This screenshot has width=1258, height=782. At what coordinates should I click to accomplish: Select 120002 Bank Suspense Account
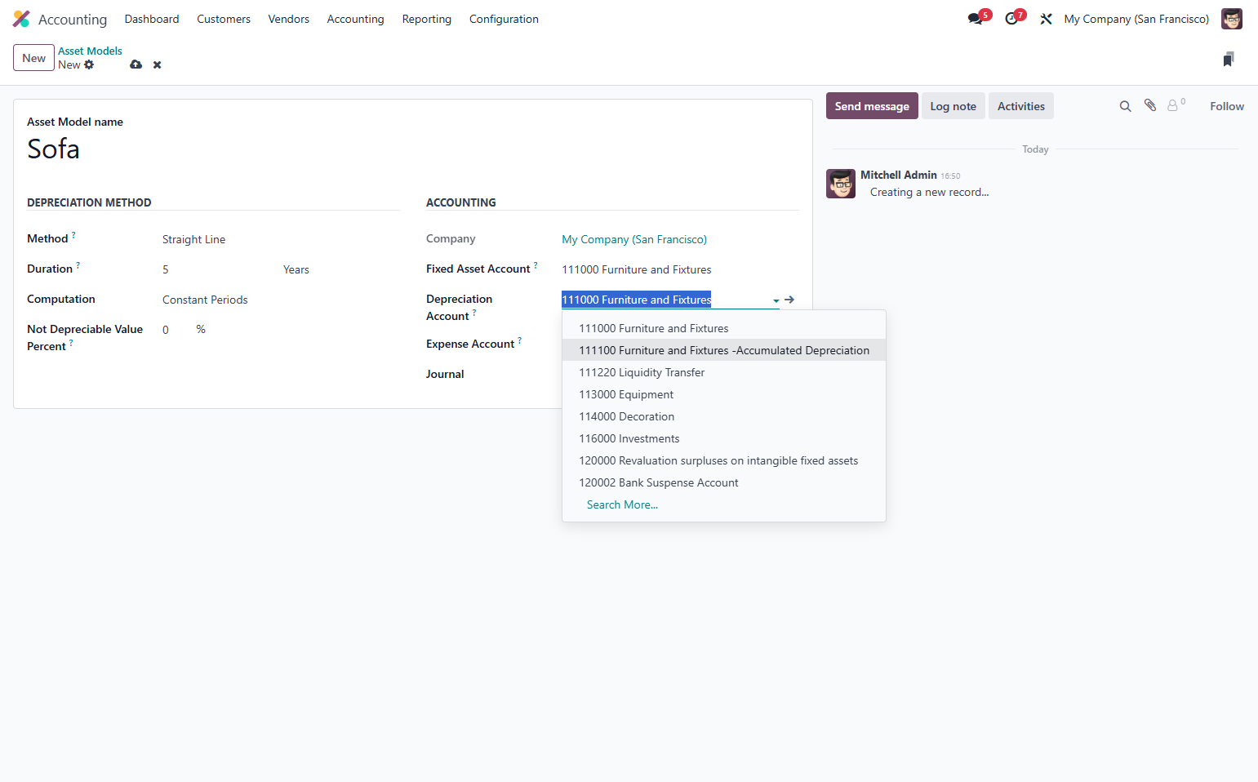click(724, 482)
